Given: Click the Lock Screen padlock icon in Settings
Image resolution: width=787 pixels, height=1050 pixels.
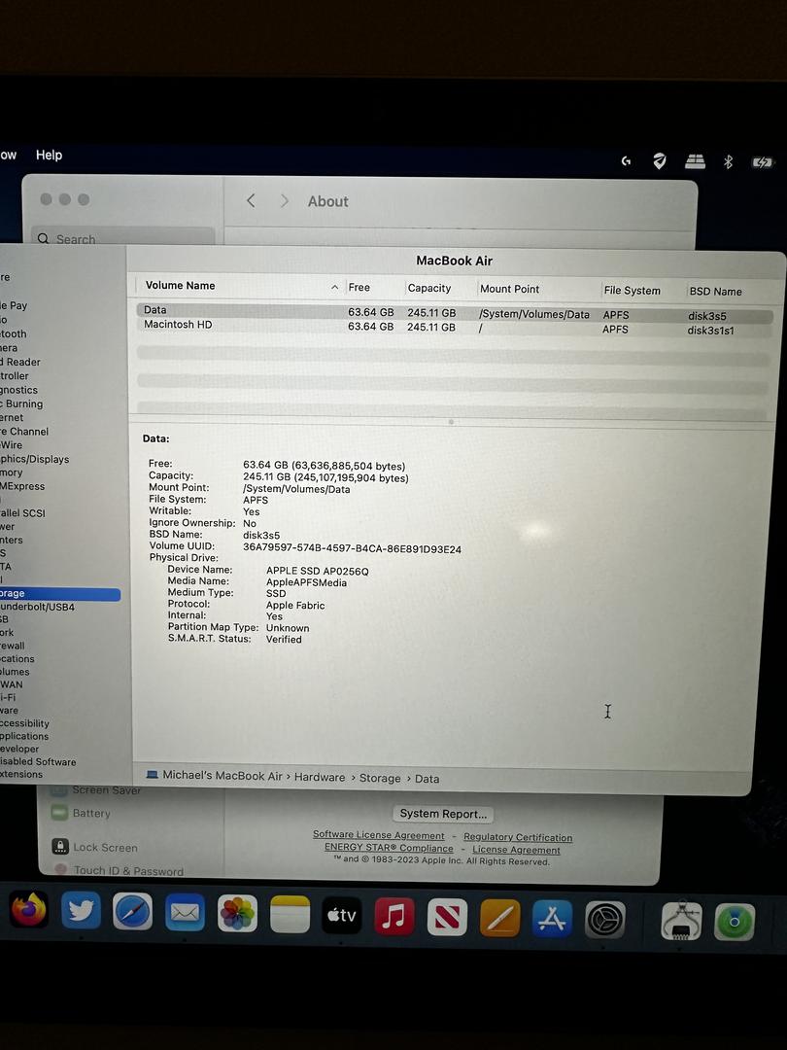Looking at the screenshot, I should tap(60, 847).
